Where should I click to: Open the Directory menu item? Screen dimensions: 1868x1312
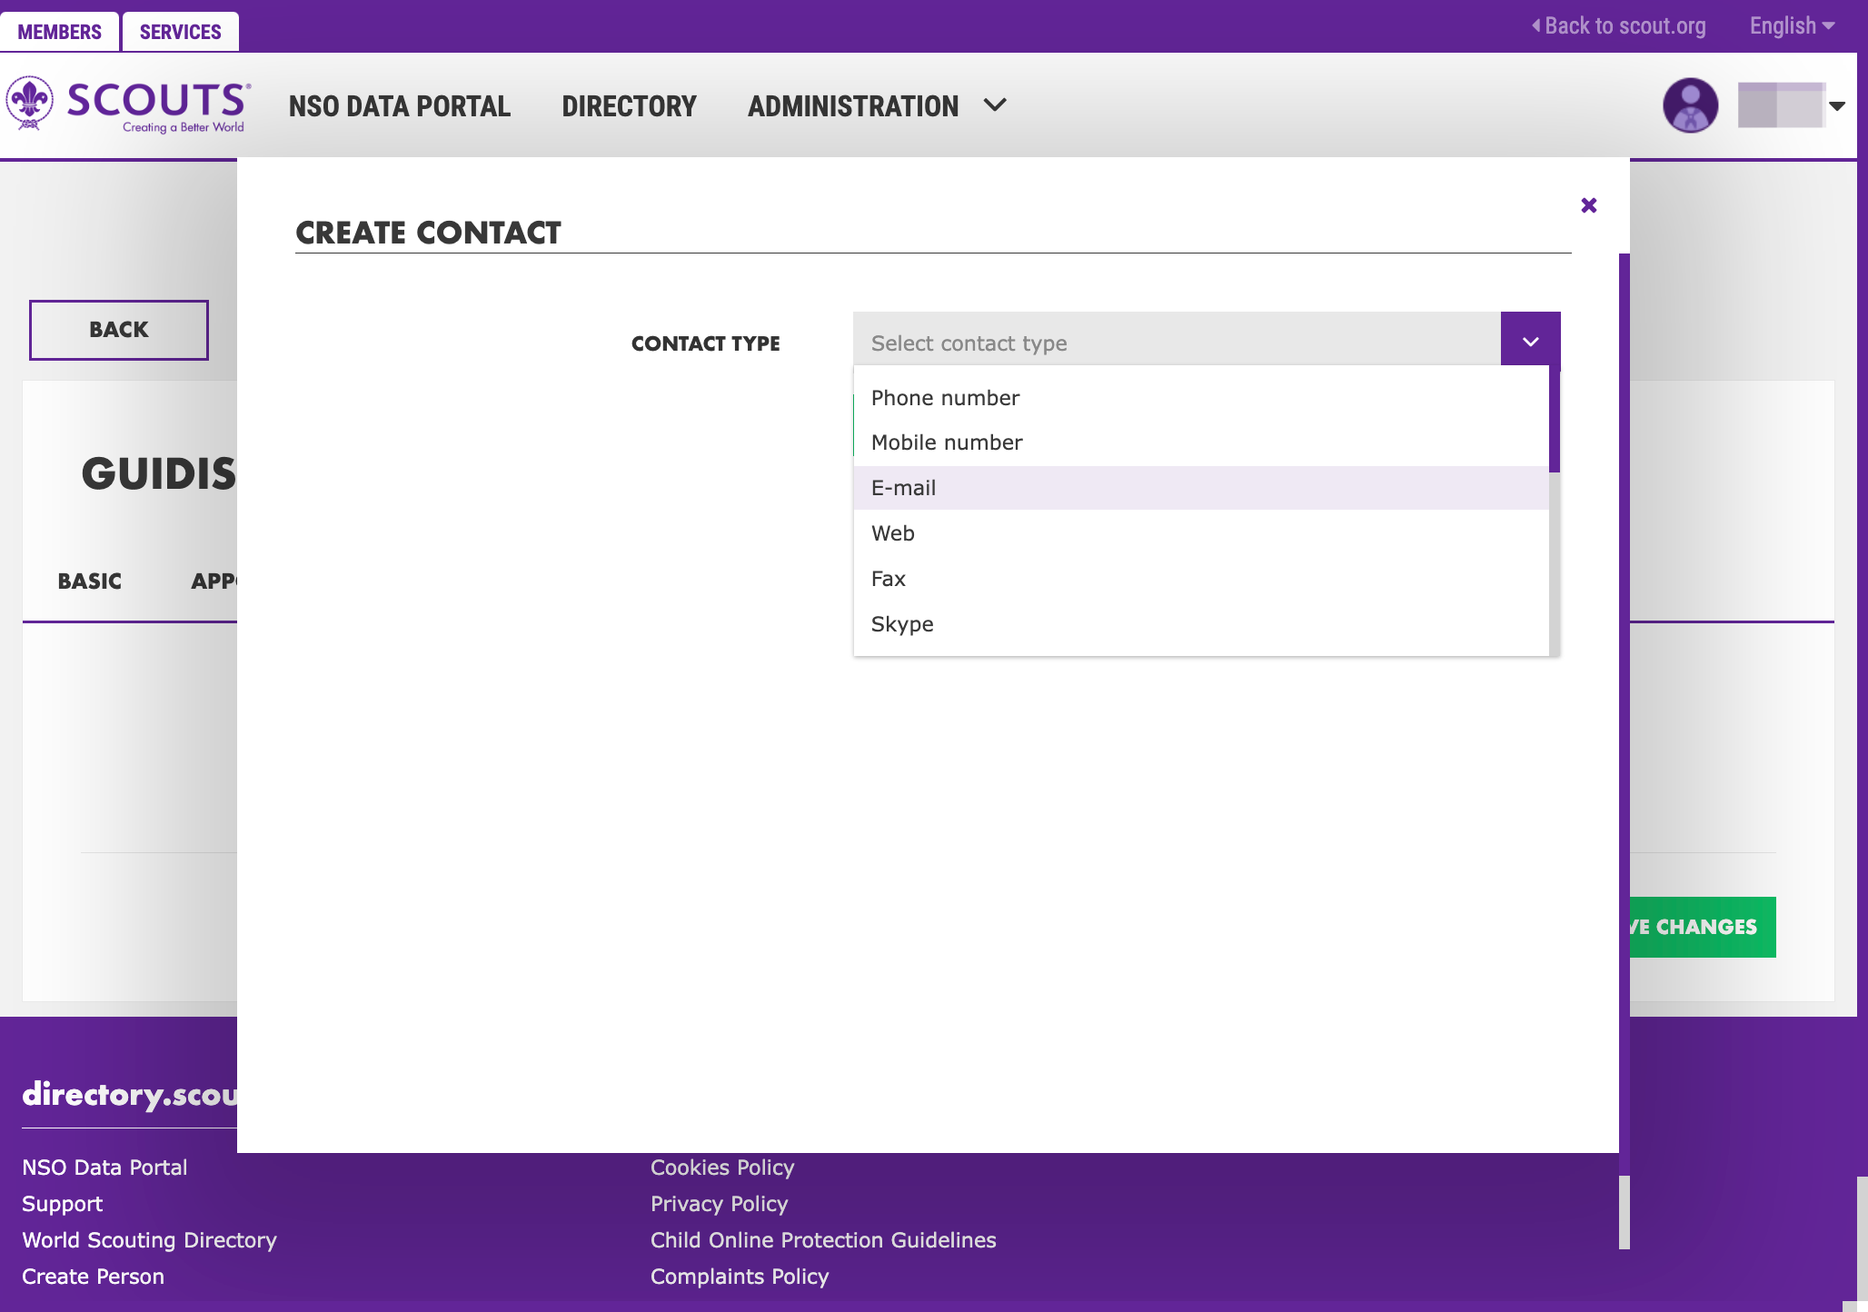[x=629, y=106]
